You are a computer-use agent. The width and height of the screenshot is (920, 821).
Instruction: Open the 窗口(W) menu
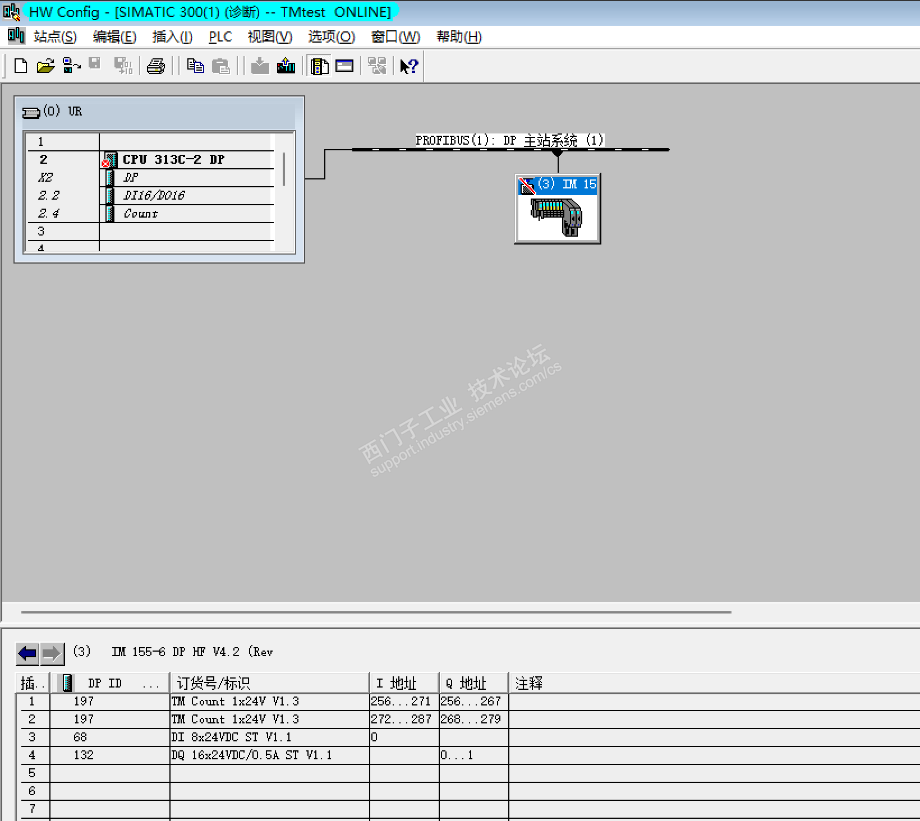click(x=395, y=36)
